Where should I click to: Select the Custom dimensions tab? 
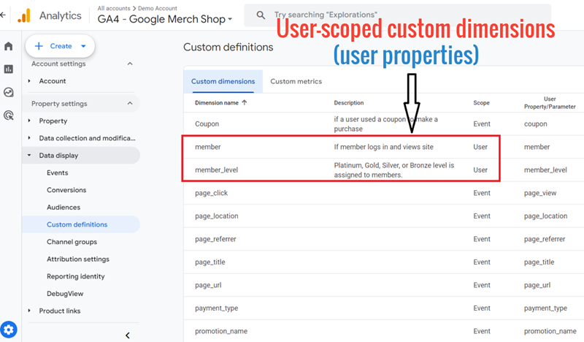coord(223,81)
